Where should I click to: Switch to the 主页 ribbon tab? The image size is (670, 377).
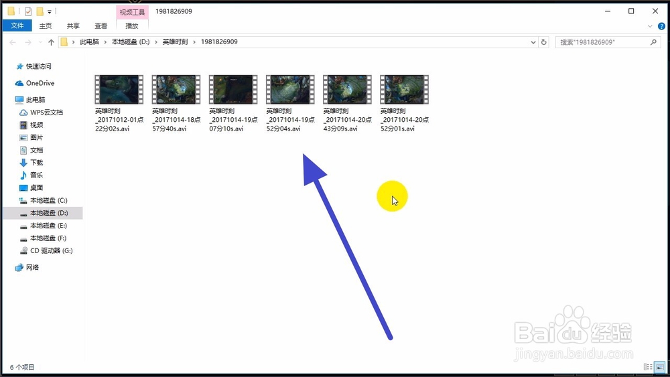point(46,26)
